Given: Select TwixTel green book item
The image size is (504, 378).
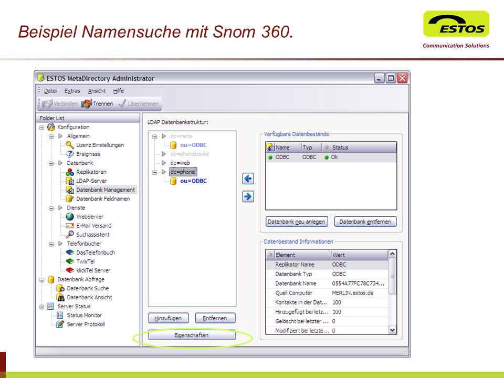Looking at the screenshot, I should click(x=80, y=261).
